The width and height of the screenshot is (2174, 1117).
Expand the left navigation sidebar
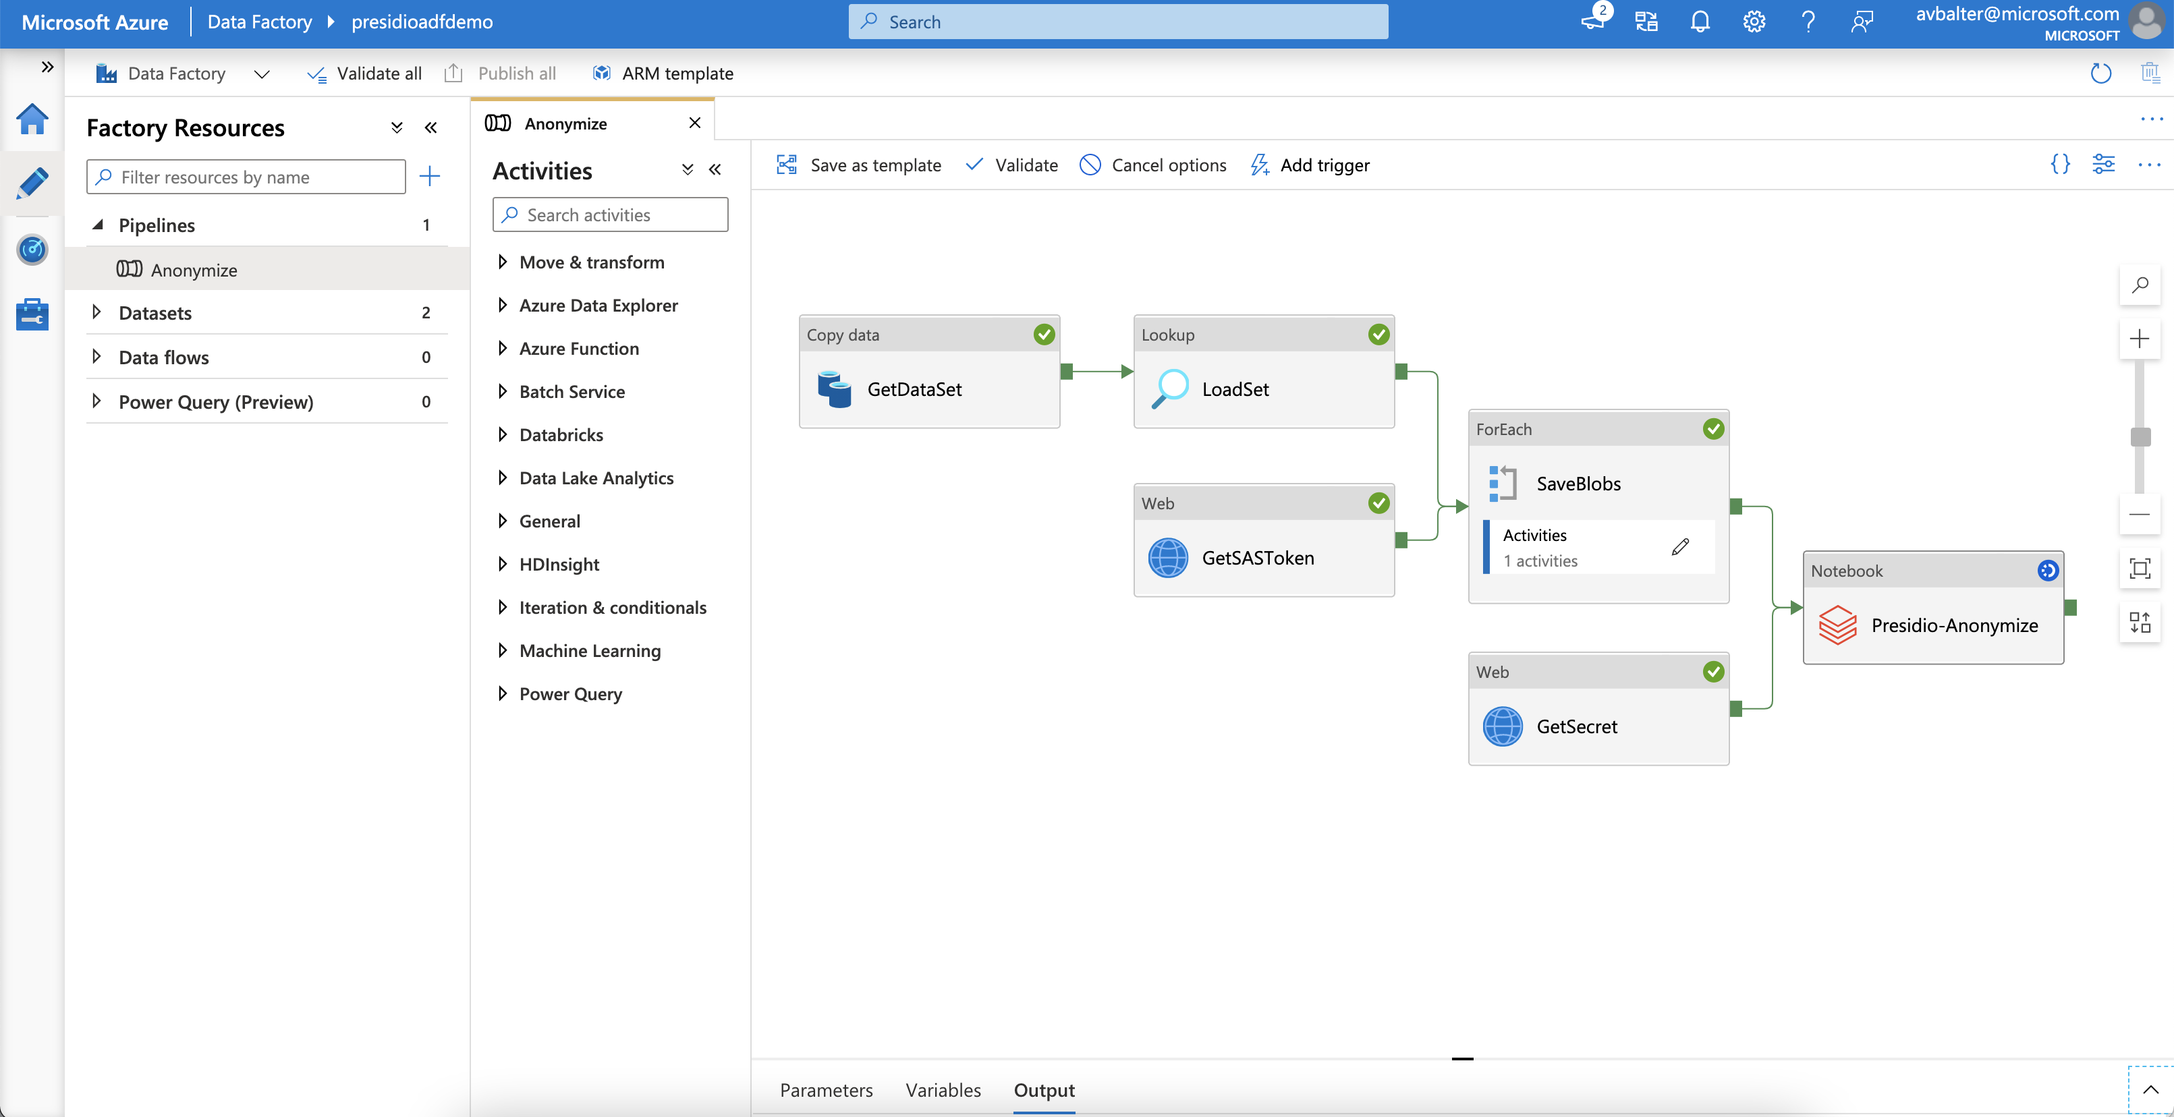[x=47, y=67]
